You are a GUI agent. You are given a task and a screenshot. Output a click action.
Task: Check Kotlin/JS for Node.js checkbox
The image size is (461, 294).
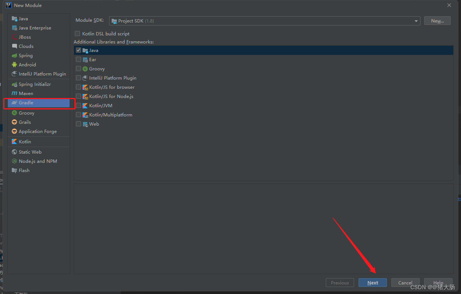78,96
